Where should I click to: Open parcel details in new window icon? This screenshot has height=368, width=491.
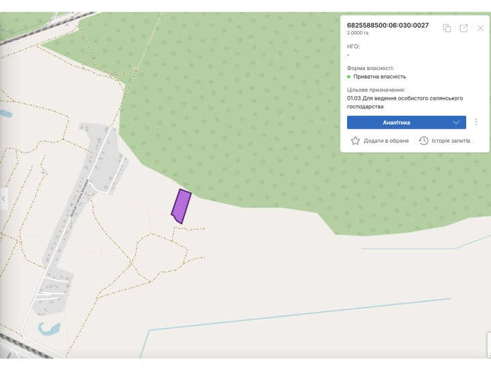pyautogui.click(x=463, y=28)
